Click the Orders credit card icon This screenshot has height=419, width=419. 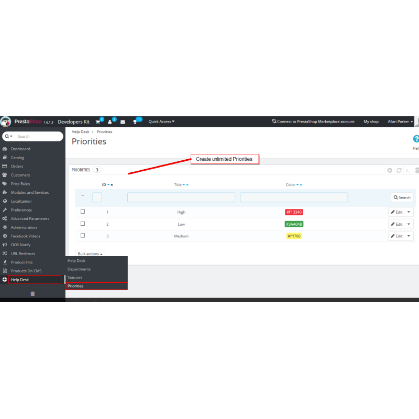[5, 166]
